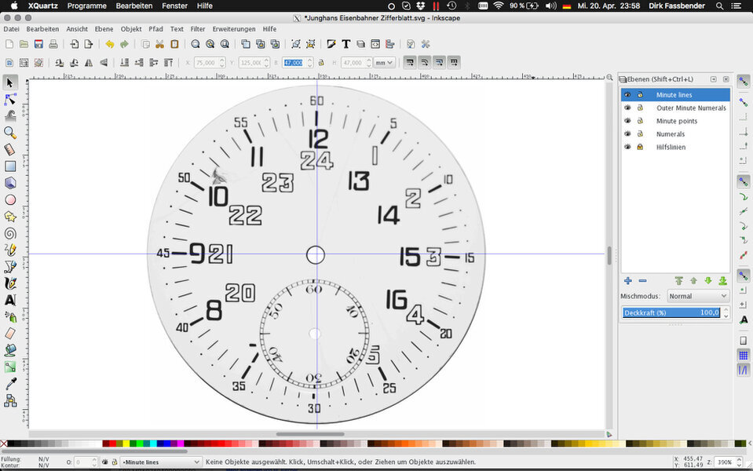Click the Undo arrow icon
The image size is (753, 471).
(x=109, y=44)
